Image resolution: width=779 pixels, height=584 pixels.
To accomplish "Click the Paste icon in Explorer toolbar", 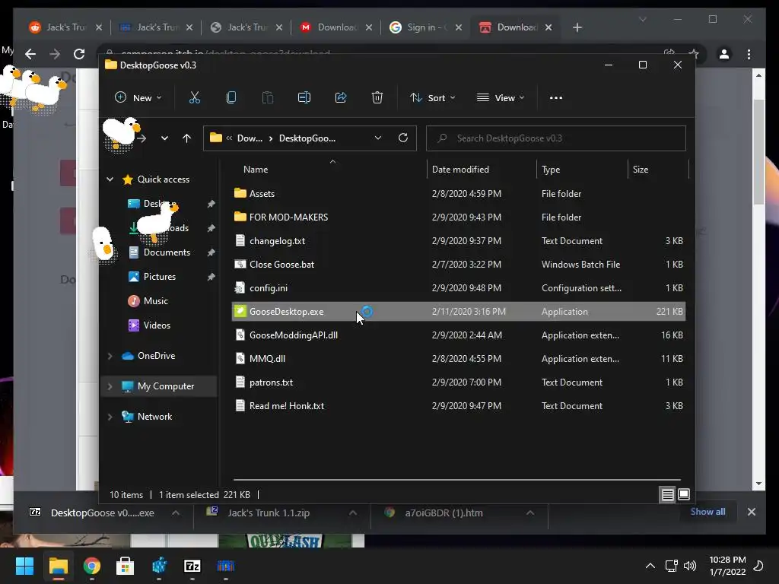I will (267, 98).
